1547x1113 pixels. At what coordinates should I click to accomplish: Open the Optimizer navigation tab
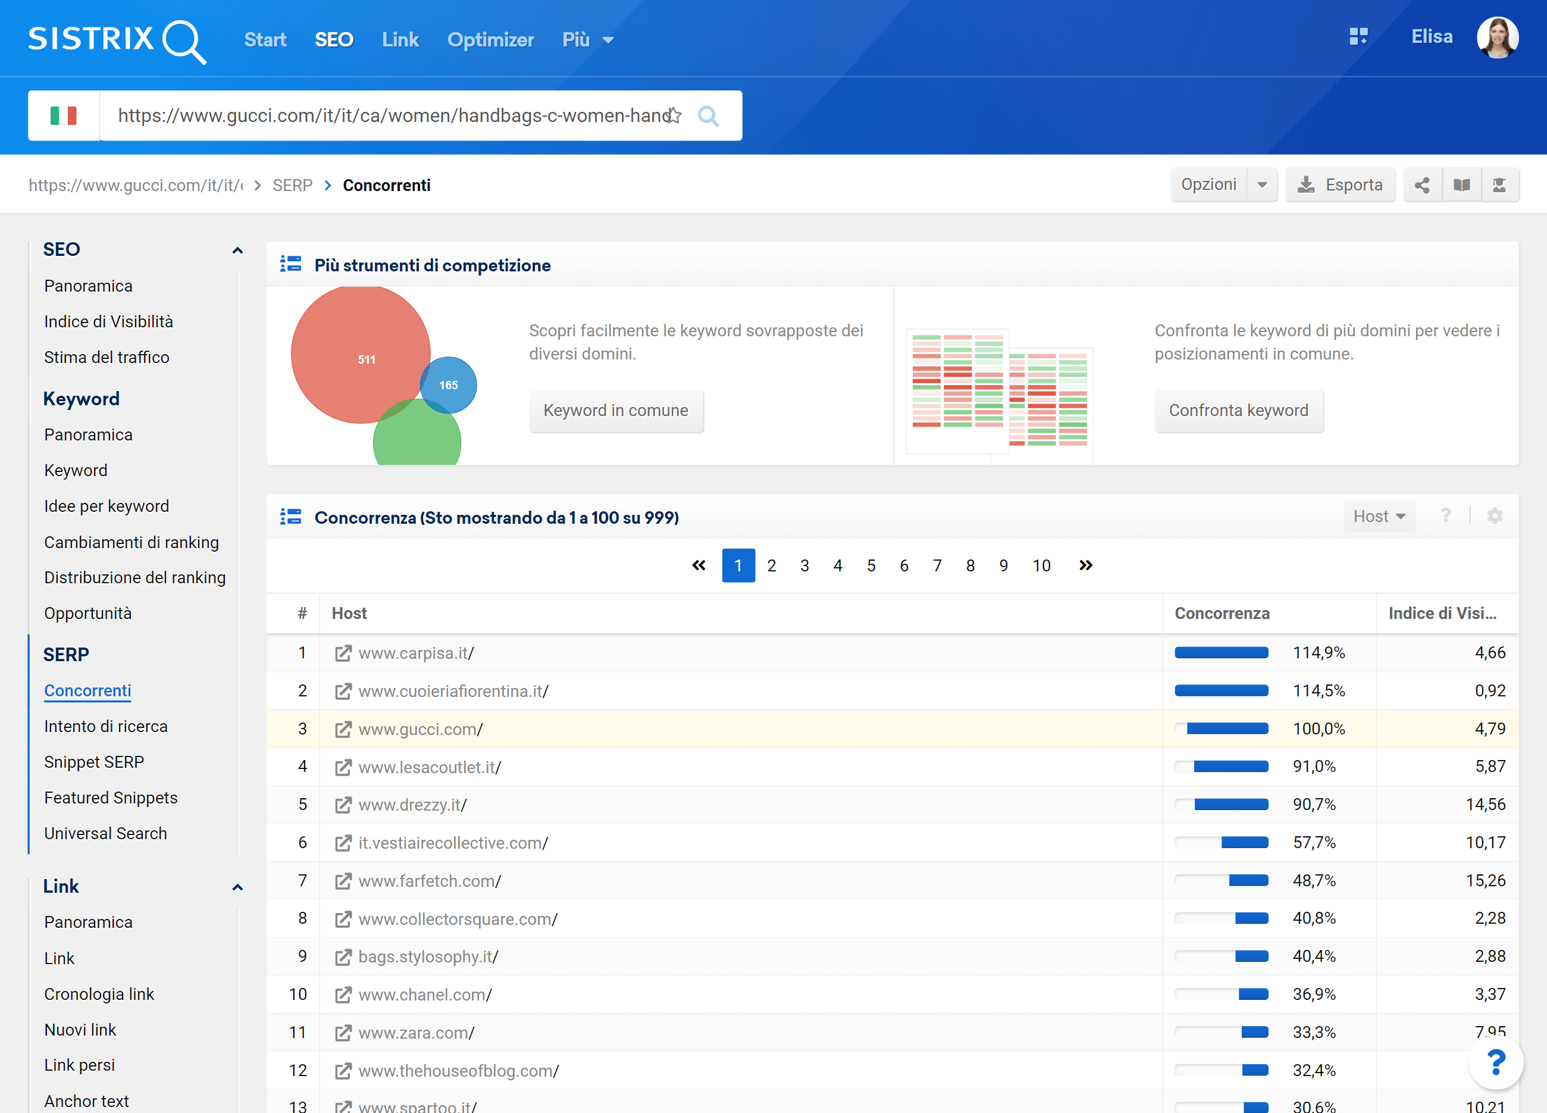(x=490, y=39)
